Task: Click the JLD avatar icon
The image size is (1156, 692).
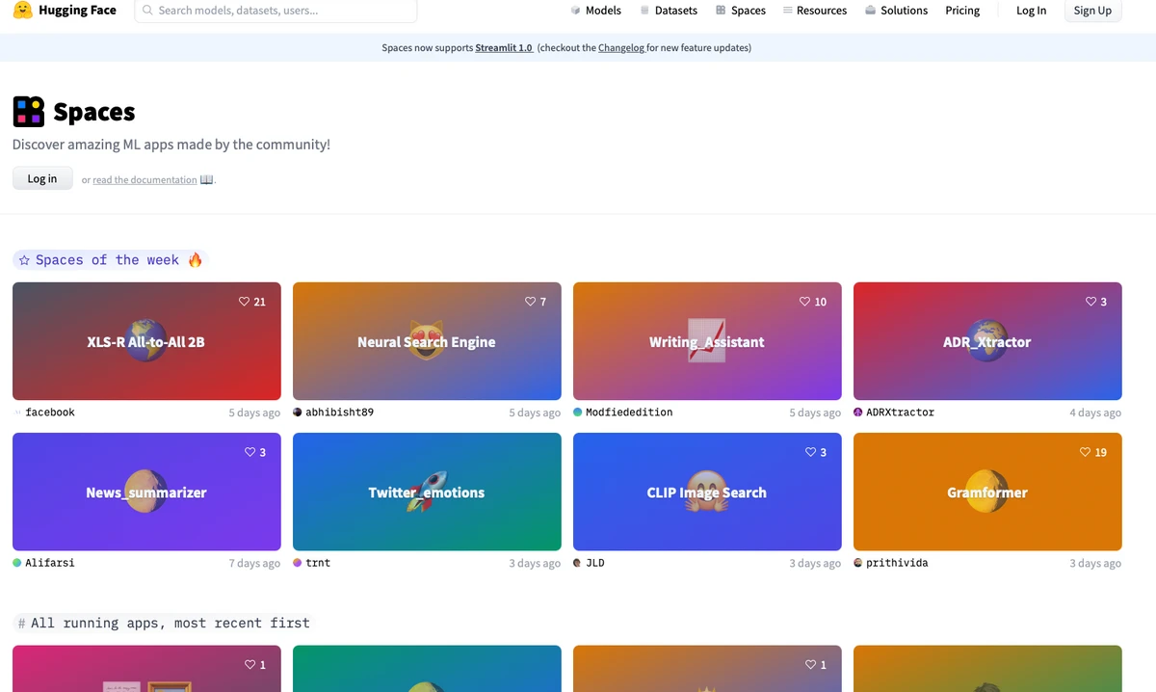Action: 578,562
